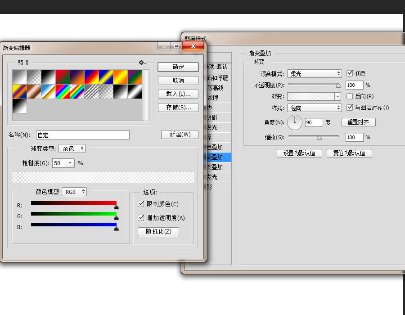Click 复位为默认值 button
405x315 pixels.
coord(349,153)
